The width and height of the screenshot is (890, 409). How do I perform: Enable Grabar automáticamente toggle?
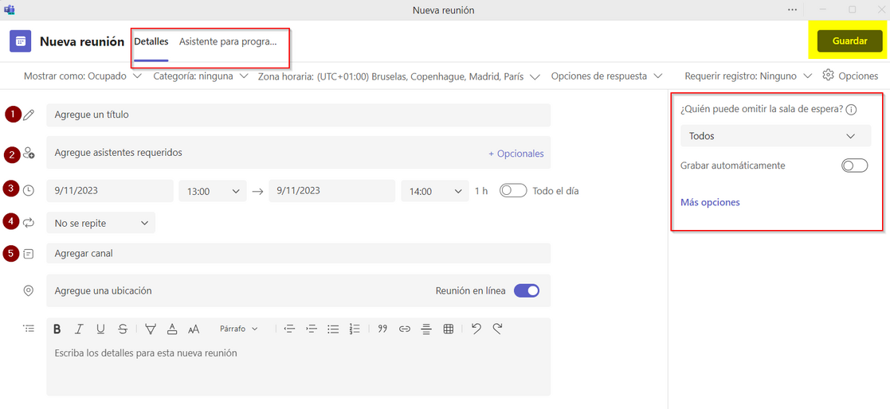coord(855,166)
